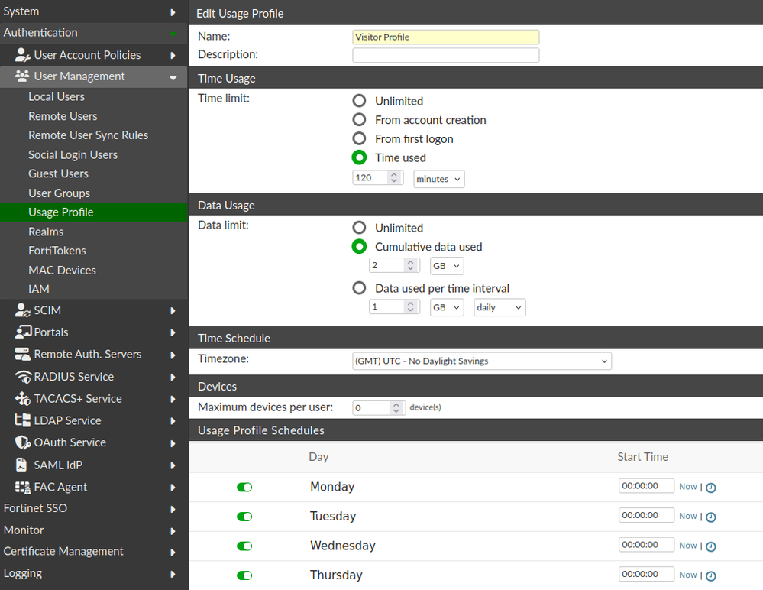
Task: Open the Timezone dropdown
Action: (x=481, y=361)
